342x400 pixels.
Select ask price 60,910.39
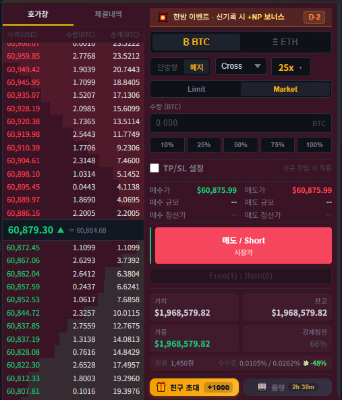click(x=24, y=148)
